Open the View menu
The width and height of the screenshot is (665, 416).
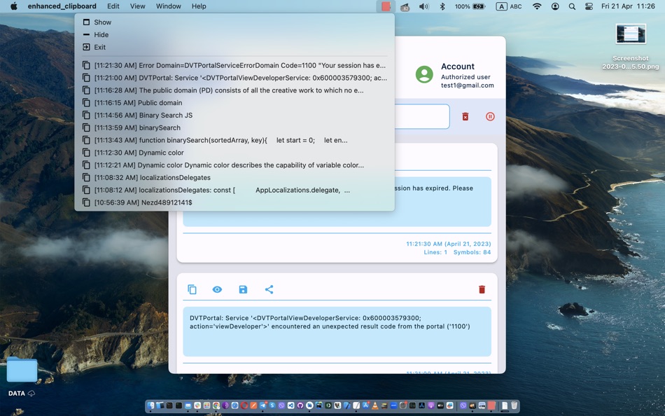137,6
